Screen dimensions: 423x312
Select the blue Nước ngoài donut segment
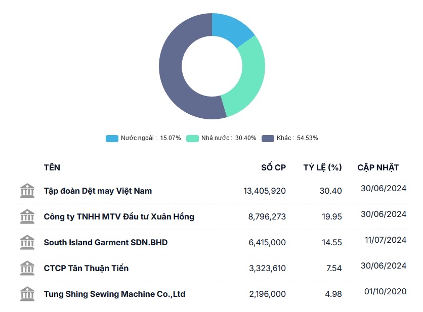pos(231,30)
